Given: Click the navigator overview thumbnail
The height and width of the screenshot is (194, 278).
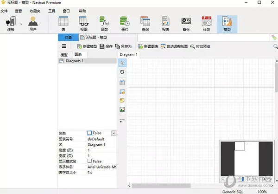Looking at the screenshot, I should (246, 159).
